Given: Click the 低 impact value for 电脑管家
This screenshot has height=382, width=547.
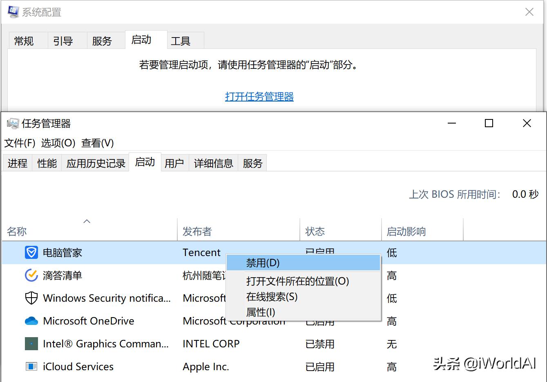Looking at the screenshot, I should coord(392,253).
